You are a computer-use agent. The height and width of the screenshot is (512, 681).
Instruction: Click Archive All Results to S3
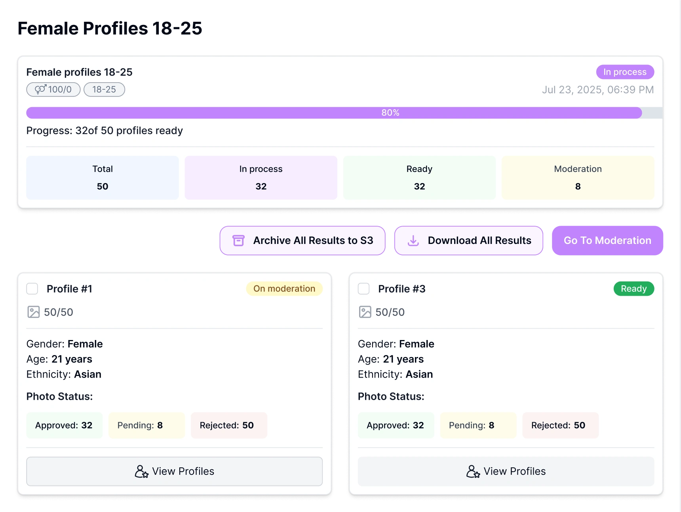click(x=302, y=240)
